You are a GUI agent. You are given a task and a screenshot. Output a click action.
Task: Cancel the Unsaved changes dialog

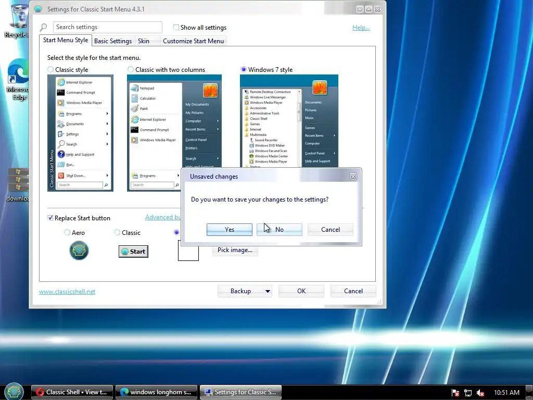331,230
